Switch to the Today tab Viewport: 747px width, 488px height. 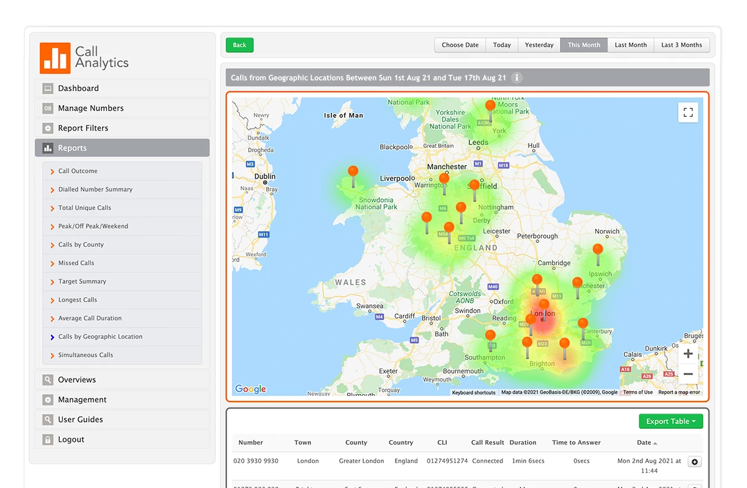pos(501,45)
